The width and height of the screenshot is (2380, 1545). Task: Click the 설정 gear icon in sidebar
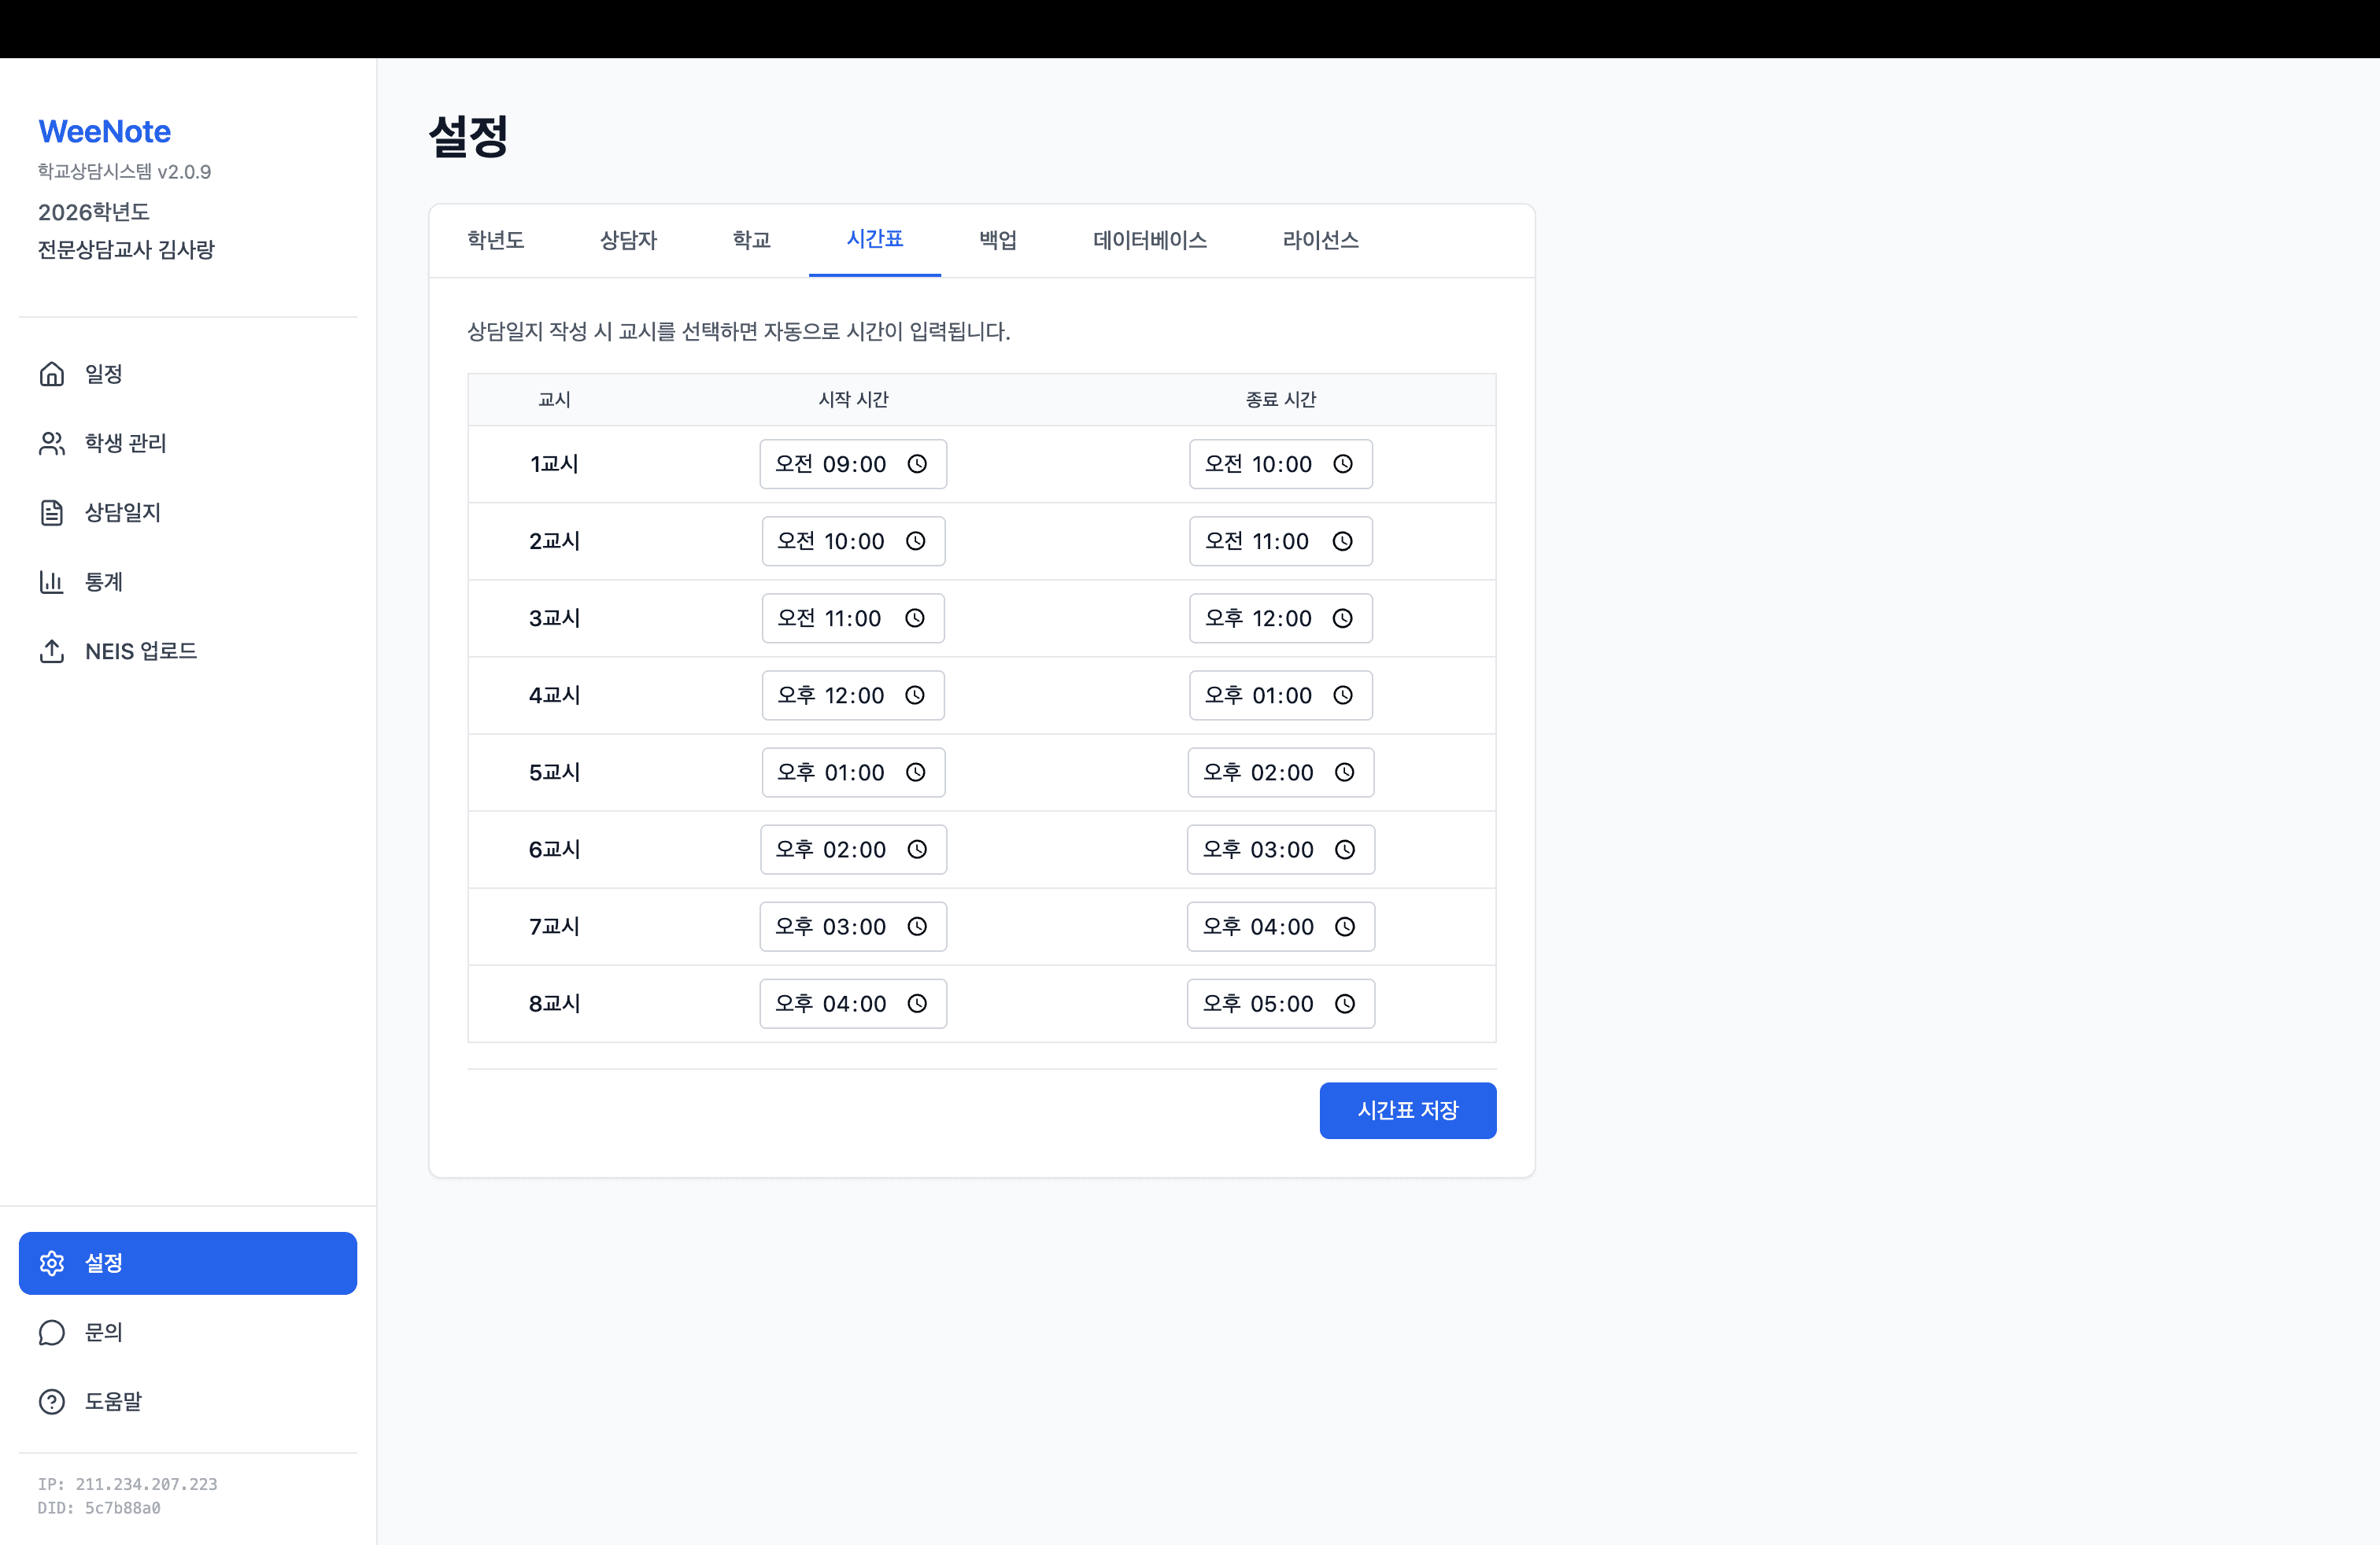(x=52, y=1262)
